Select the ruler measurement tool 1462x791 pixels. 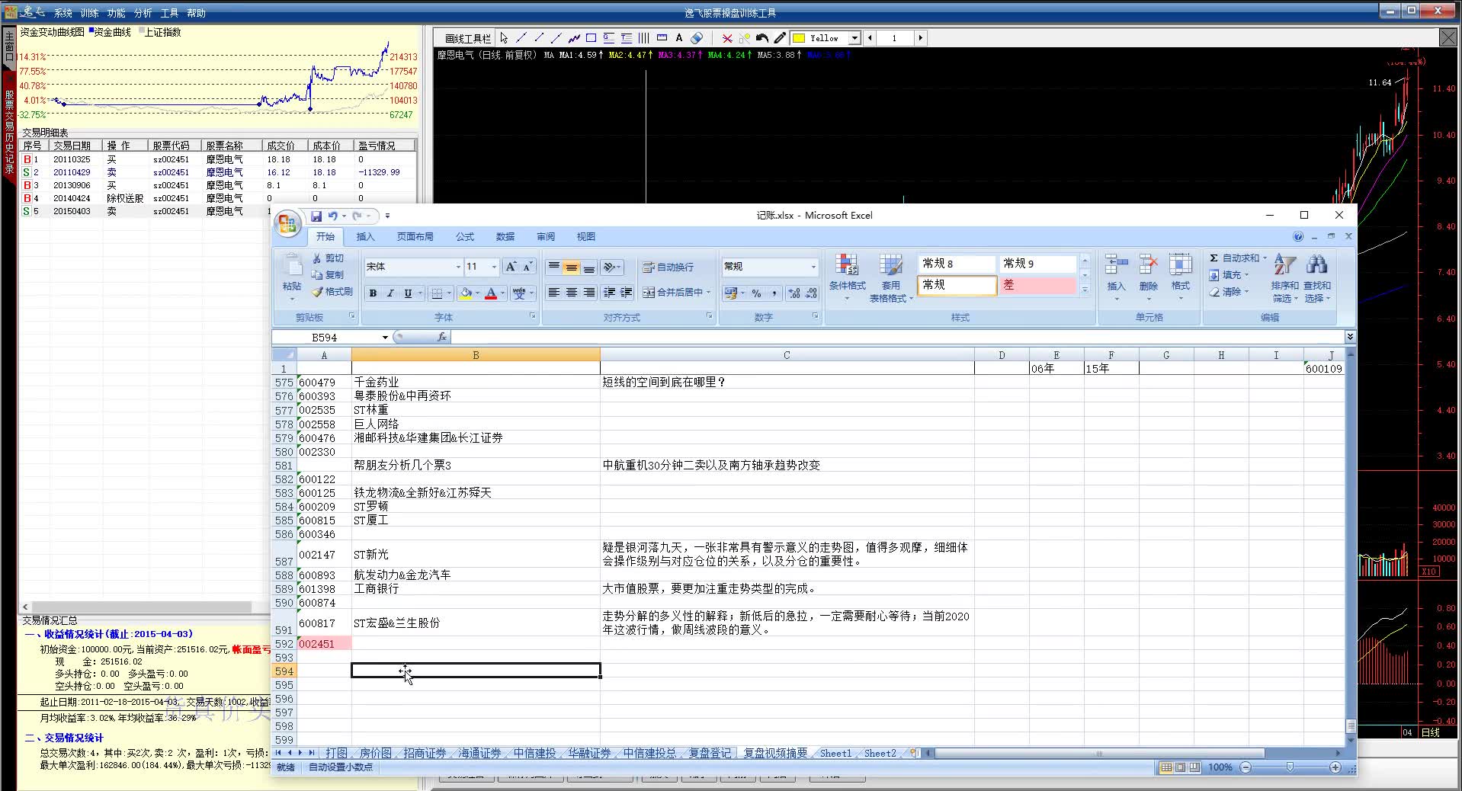coord(662,38)
